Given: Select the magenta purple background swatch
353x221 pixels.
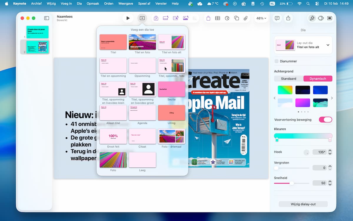Looking at the screenshot, I should pos(303,103).
